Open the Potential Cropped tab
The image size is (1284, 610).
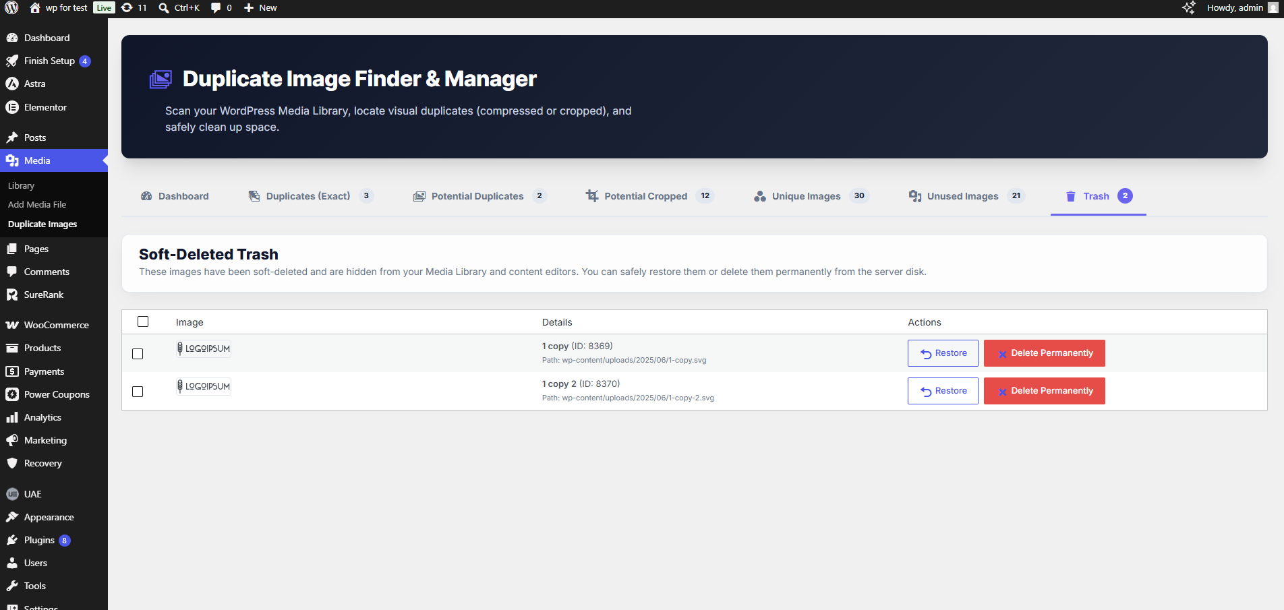pos(650,196)
